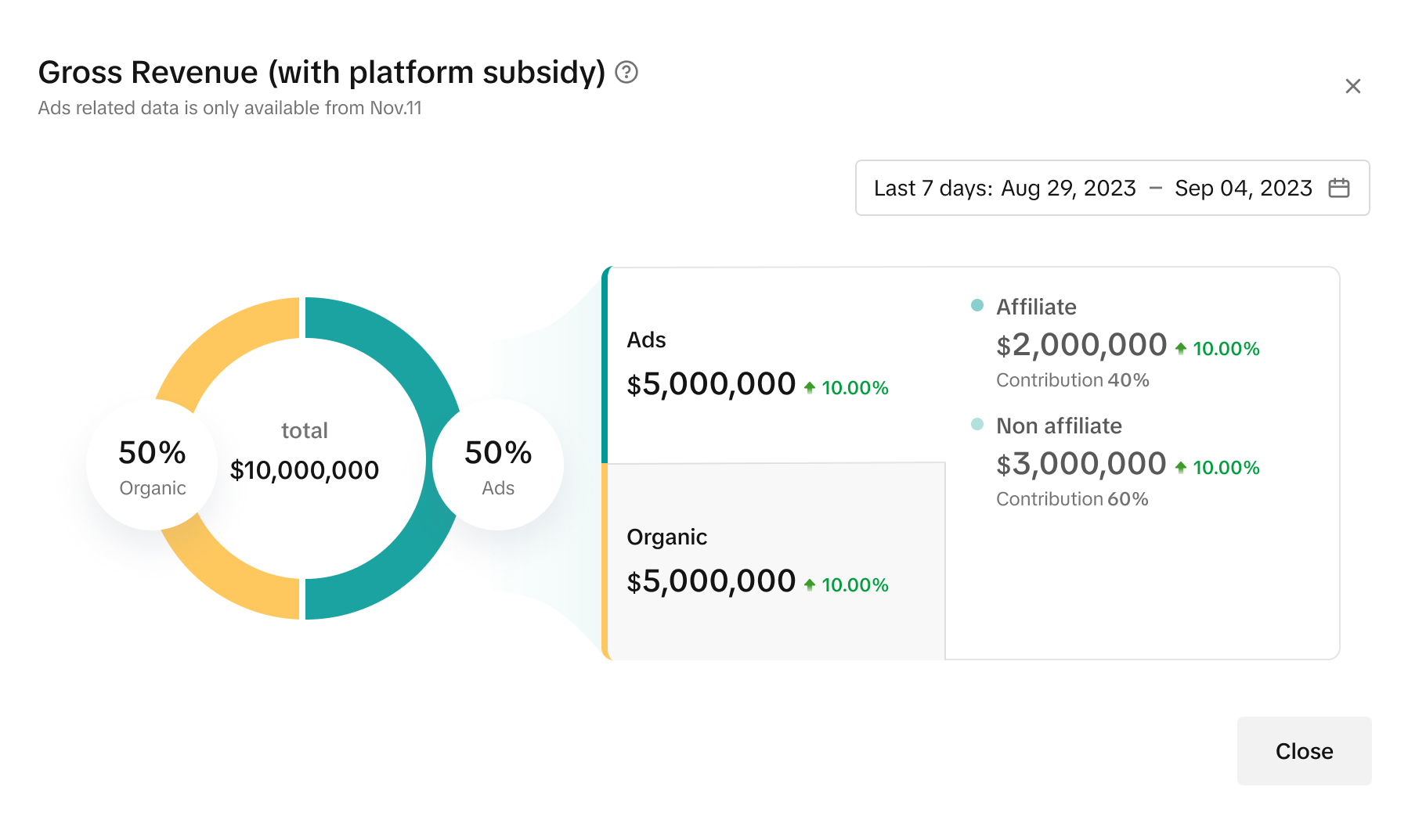The height and width of the screenshot is (823, 1408).
Task: Click the Aug 29, 2023 start date
Action: (x=1068, y=188)
